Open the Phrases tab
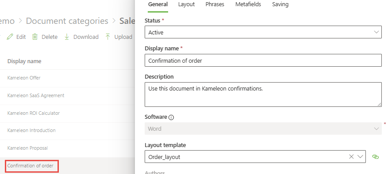 (x=215, y=4)
